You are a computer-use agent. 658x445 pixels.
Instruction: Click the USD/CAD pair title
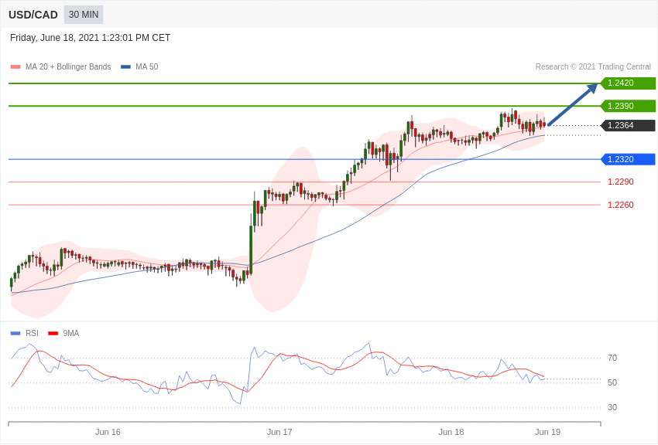coord(33,15)
